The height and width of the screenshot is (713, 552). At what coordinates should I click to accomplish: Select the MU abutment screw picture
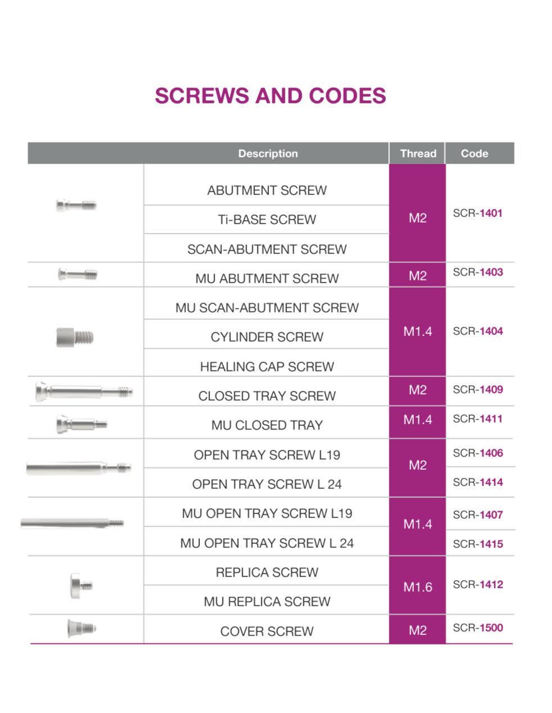[x=77, y=275]
